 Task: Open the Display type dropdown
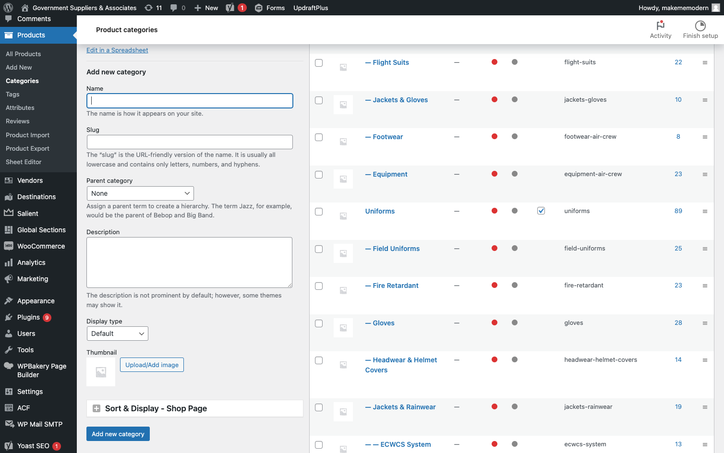(x=118, y=334)
